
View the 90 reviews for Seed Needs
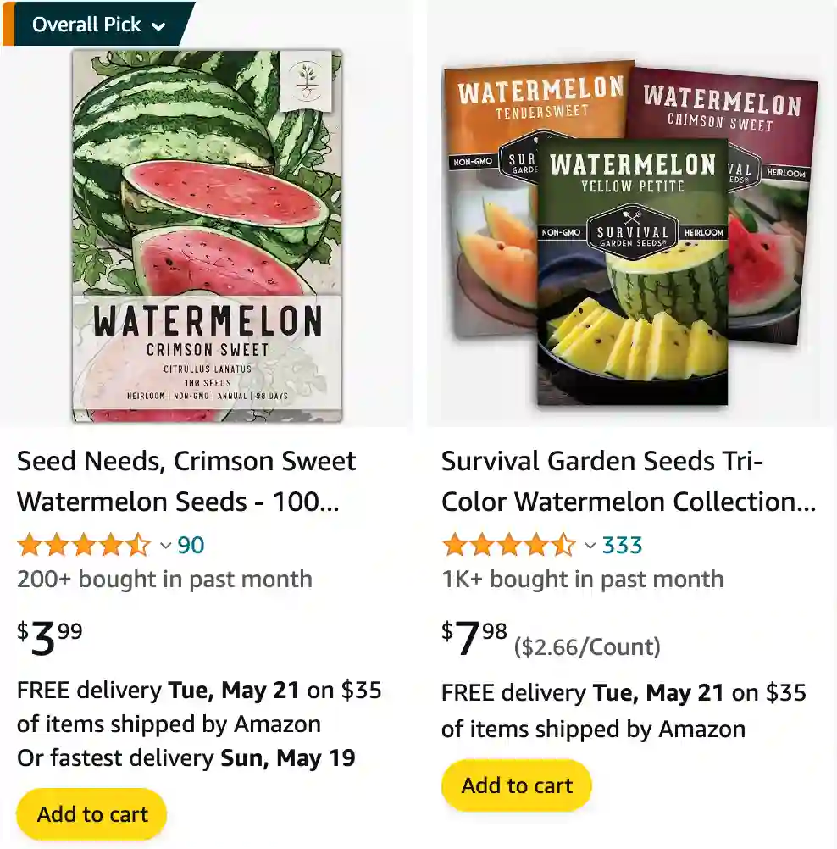(191, 545)
